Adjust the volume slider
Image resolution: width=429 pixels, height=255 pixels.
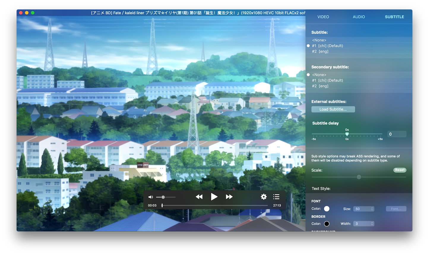point(166,197)
